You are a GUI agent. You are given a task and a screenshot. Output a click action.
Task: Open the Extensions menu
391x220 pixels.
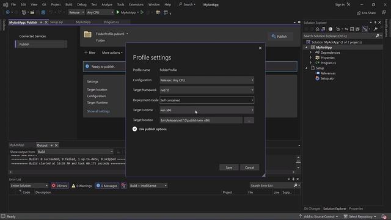coord(136,4)
